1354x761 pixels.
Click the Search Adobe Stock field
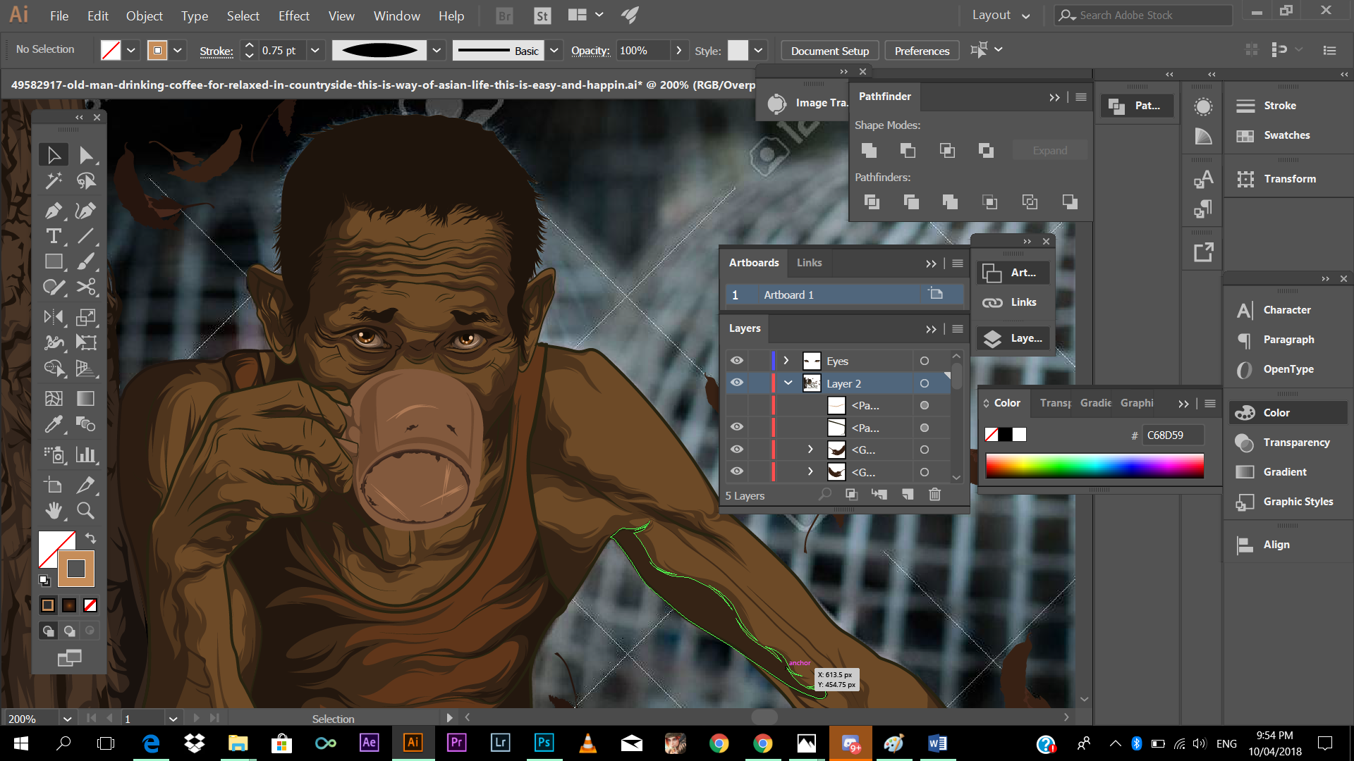[1142, 15]
